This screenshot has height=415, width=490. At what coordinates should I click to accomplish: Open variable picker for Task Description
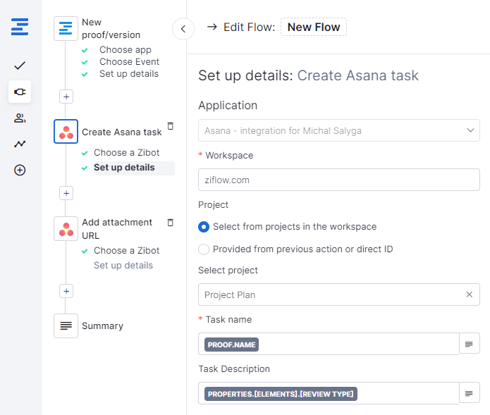(469, 393)
